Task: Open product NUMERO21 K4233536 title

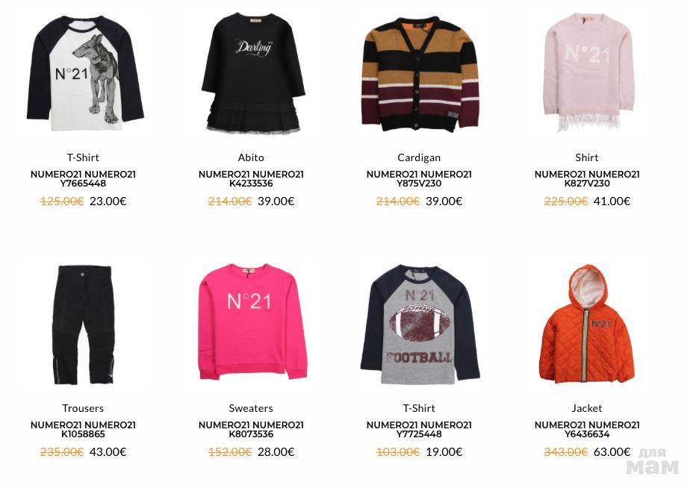Action: (251, 179)
